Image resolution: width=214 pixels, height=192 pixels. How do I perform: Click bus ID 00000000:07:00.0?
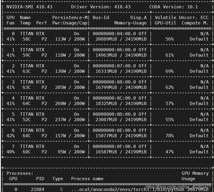[x=114, y=66]
